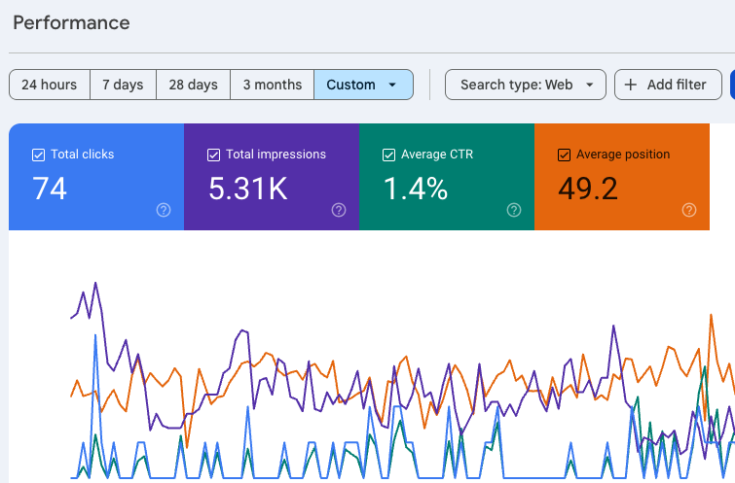
Task: Expand the Custom date range arrow
Action: point(392,85)
